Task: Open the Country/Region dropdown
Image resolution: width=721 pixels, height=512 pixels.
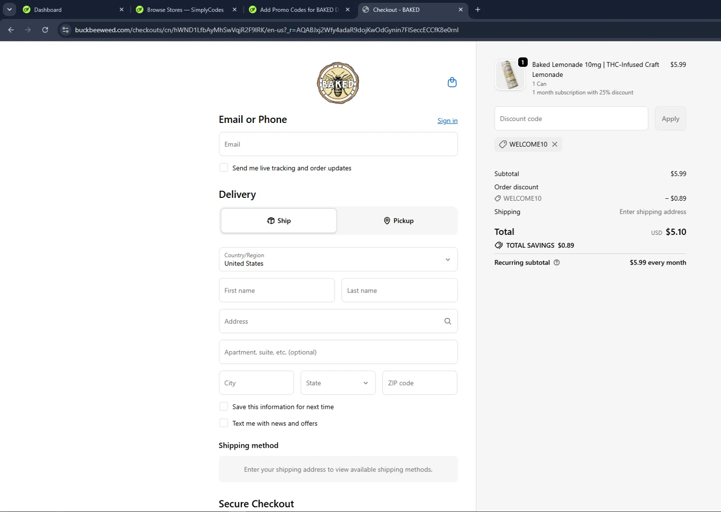Action: pos(338,259)
